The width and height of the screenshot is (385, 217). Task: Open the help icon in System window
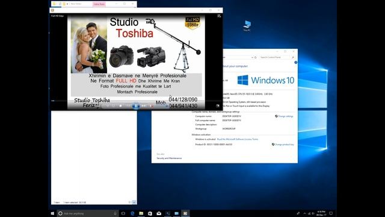295,63
